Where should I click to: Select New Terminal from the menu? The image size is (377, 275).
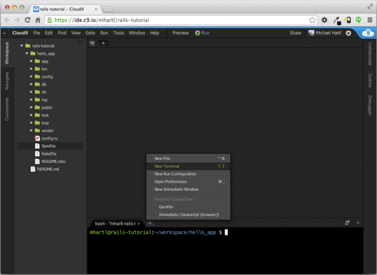tap(167, 166)
